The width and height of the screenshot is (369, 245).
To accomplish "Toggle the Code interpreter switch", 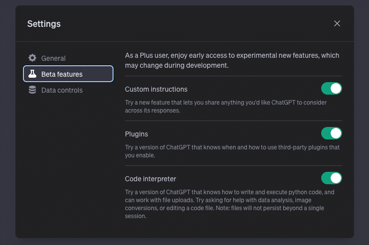I will pyautogui.click(x=331, y=178).
